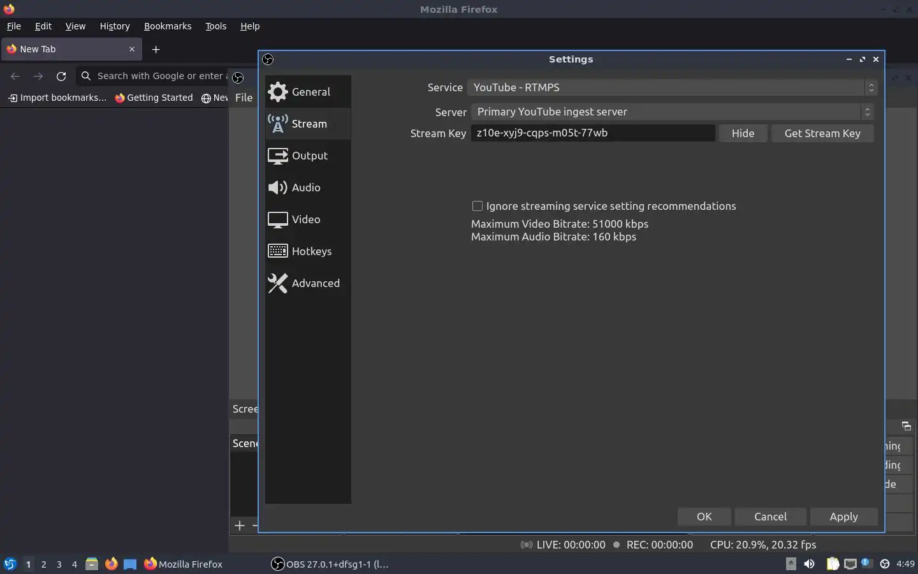
Task: Click Maximum Video Bitrate: 51000 kbps text
Action: click(560, 224)
